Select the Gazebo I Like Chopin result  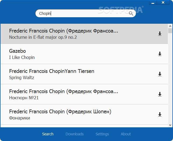coord(84,54)
